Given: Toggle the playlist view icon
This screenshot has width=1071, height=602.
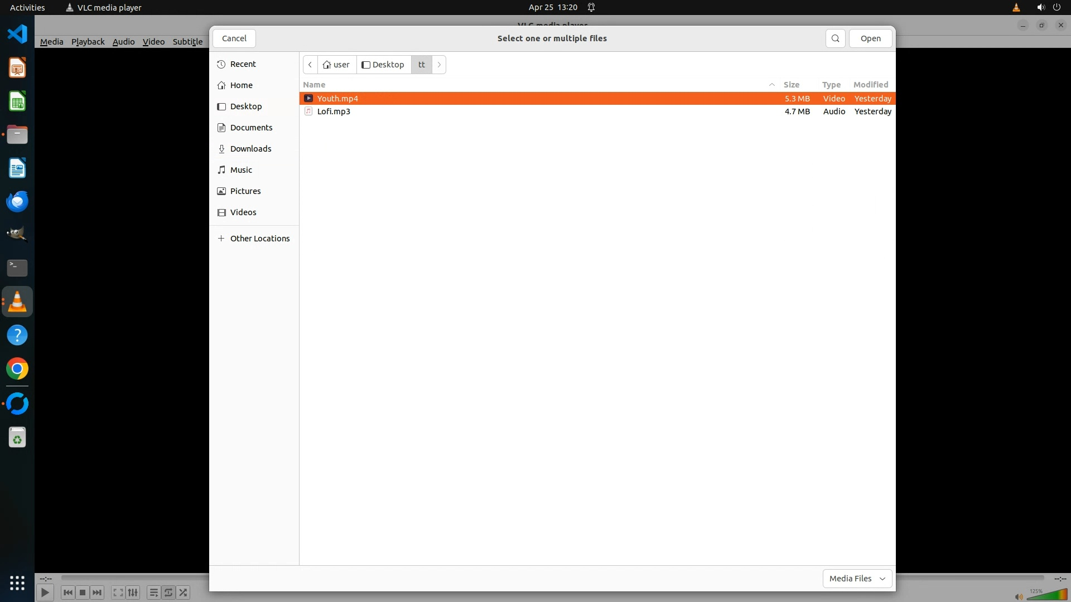Looking at the screenshot, I should click(153, 593).
